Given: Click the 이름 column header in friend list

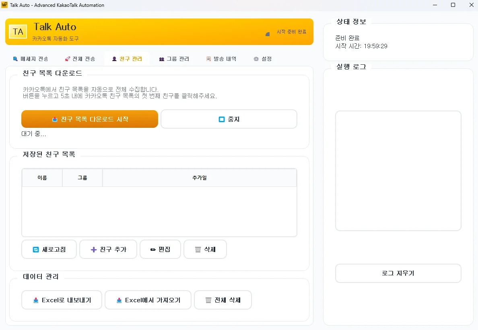Looking at the screenshot, I should (x=42, y=177).
